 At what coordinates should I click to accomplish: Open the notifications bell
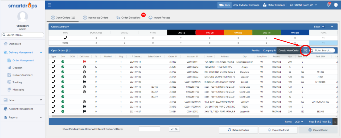click(329, 5)
